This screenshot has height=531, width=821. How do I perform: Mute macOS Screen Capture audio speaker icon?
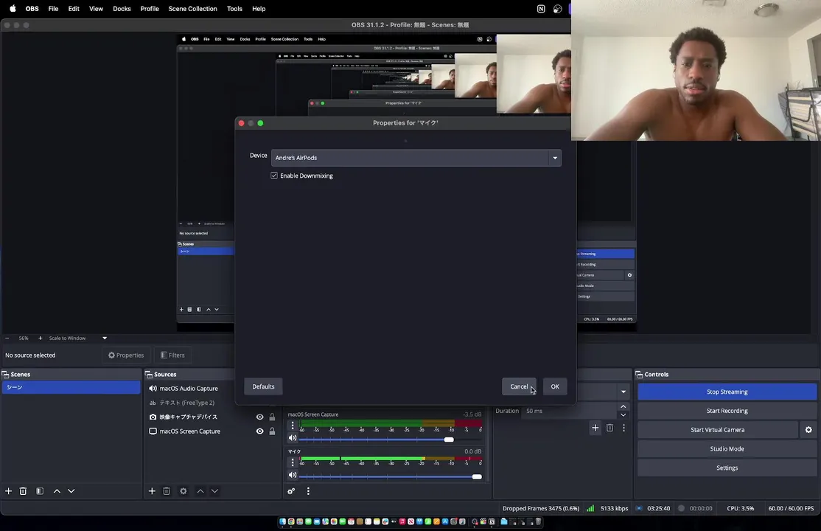click(x=293, y=438)
